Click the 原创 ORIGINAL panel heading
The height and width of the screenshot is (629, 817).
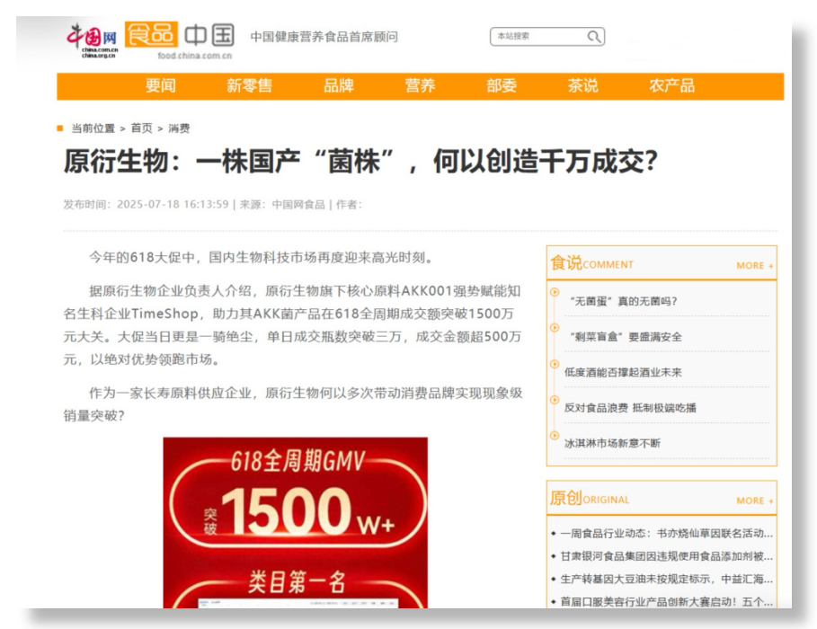tap(590, 498)
